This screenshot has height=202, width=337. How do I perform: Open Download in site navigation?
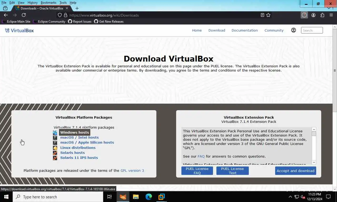tap(217, 31)
